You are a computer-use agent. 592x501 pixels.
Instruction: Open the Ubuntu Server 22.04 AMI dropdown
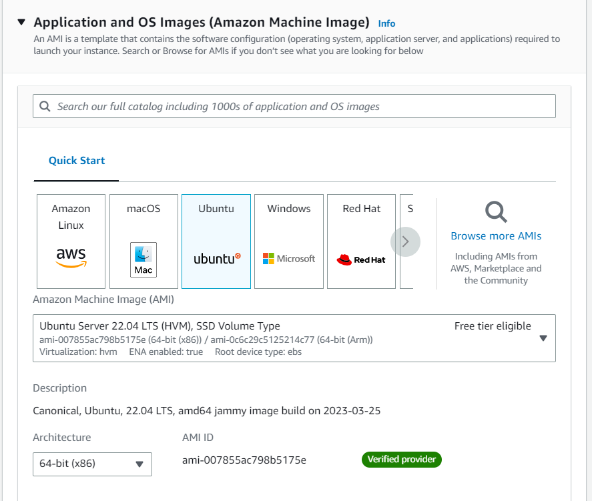click(543, 338)
